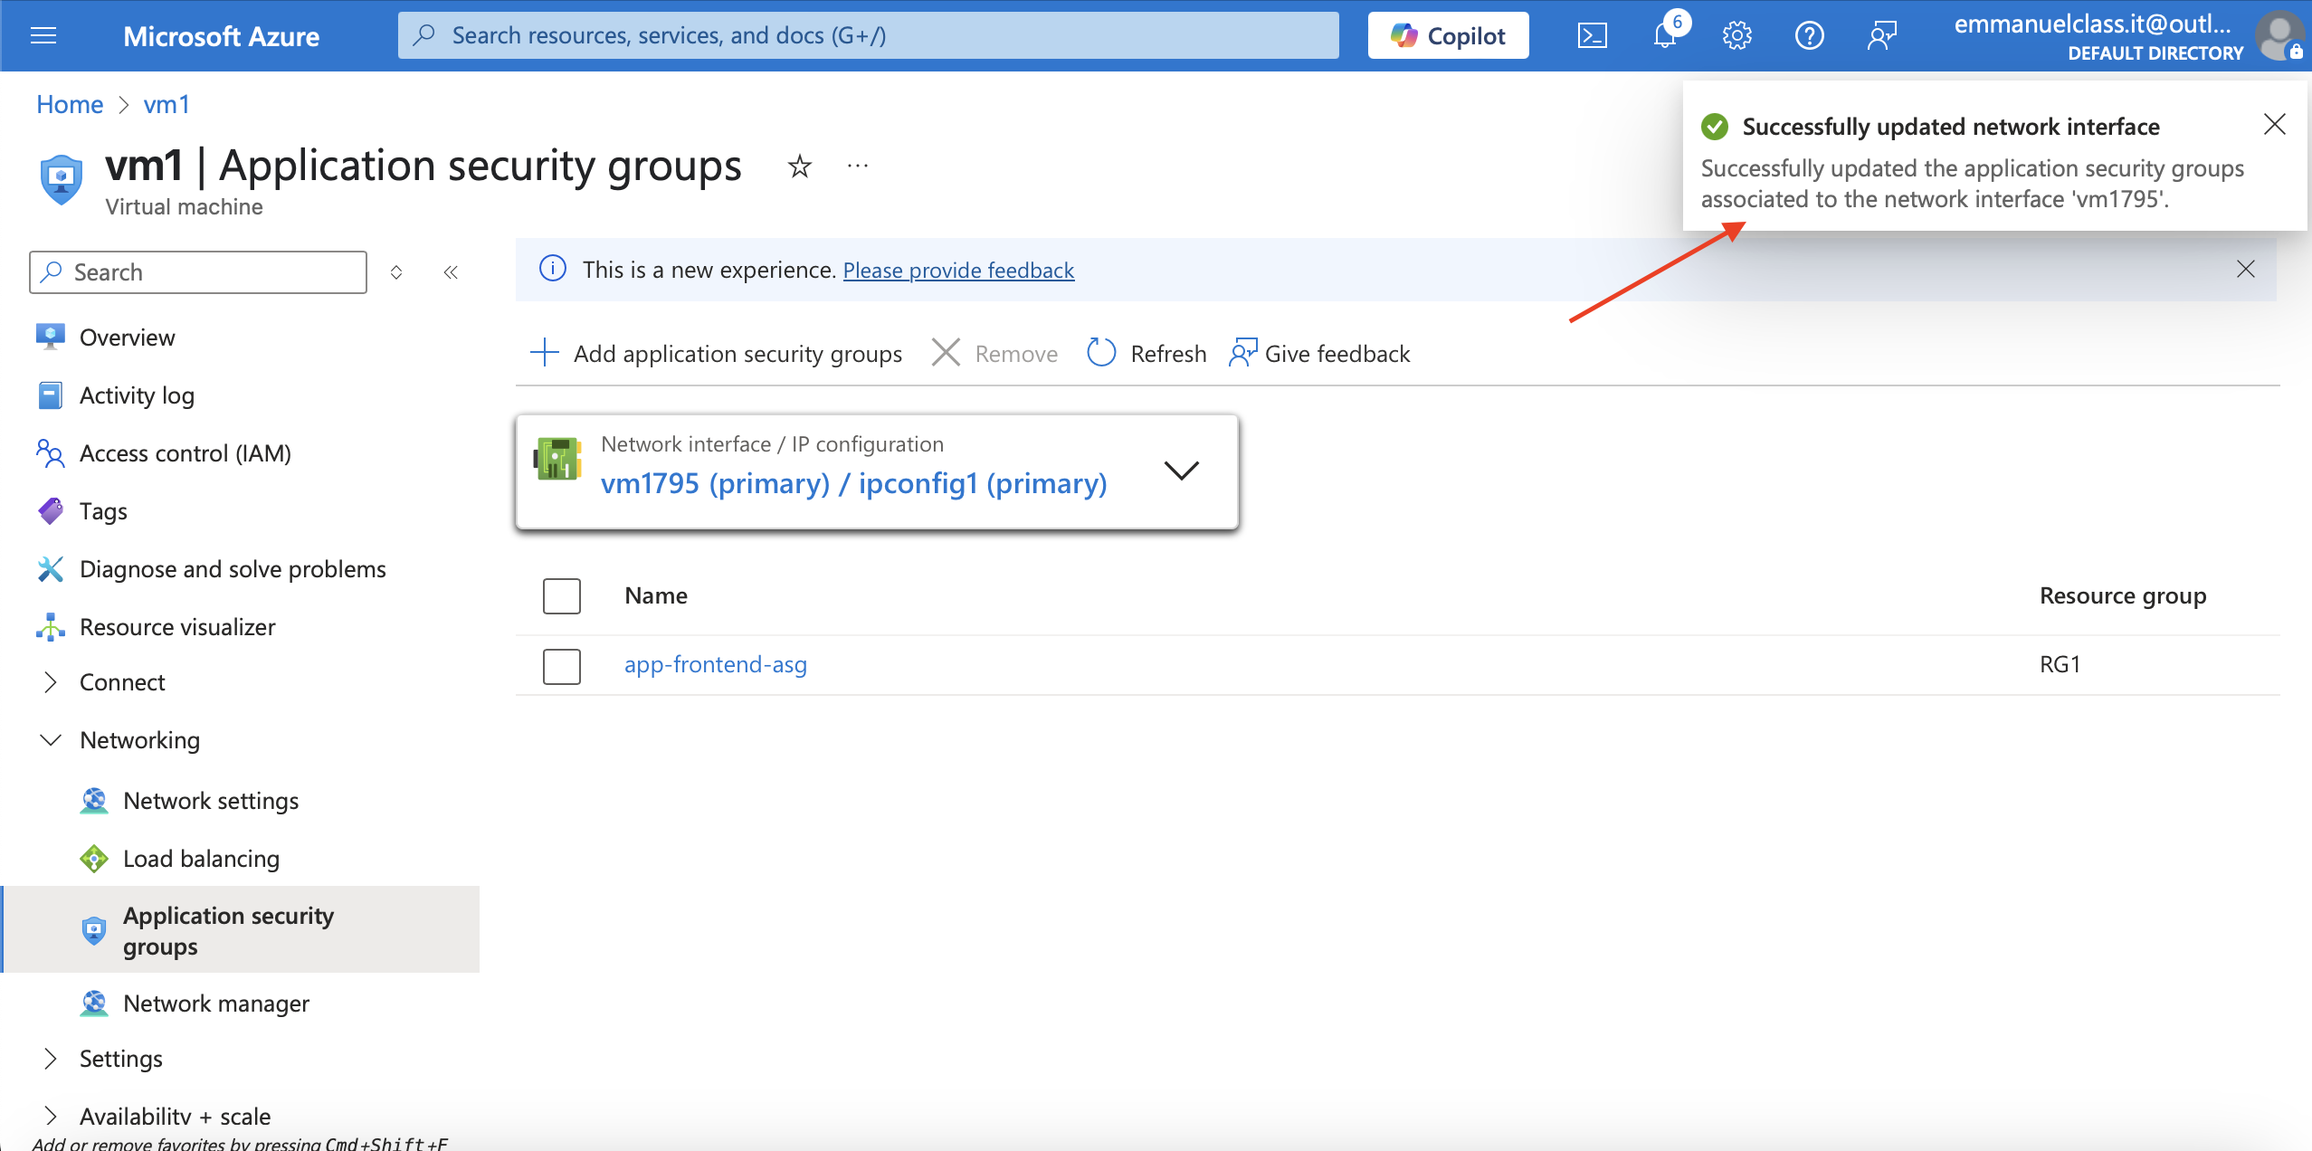Click the Load balancing diamond icon

(94, 859)
